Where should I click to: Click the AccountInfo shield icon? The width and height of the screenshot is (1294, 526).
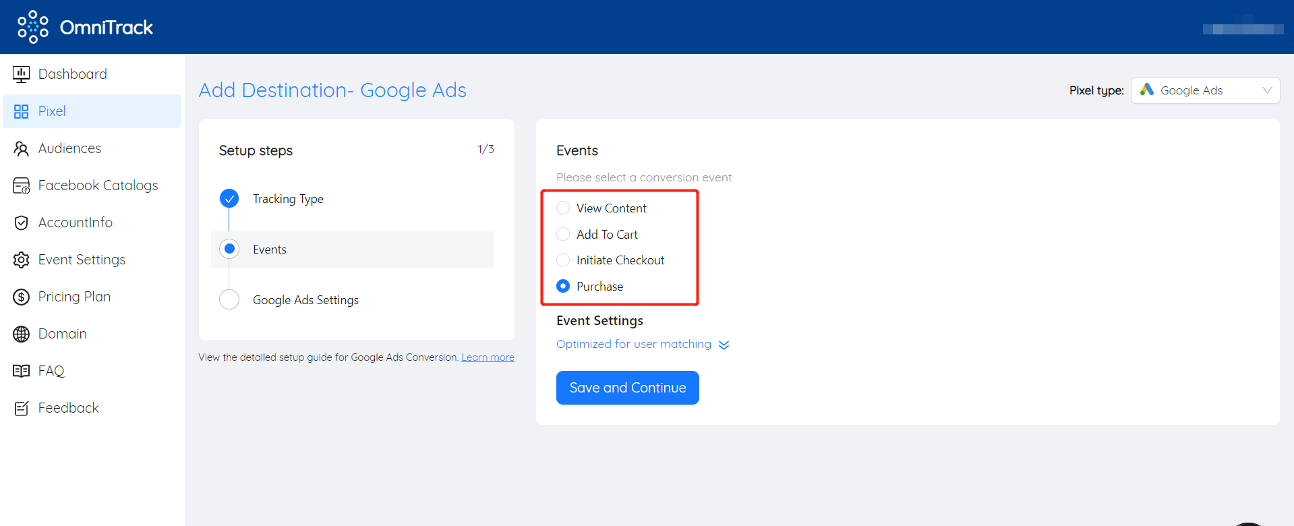point(22,223)
